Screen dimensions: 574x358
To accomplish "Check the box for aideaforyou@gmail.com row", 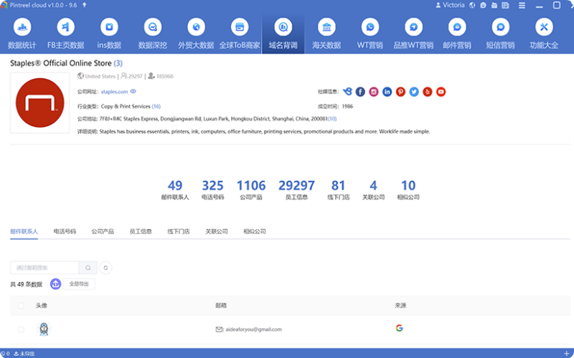I will [x=21, y=329].
